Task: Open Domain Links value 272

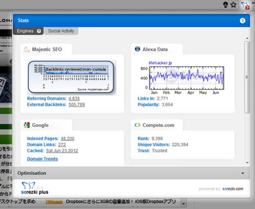Action: coord(62,145)
